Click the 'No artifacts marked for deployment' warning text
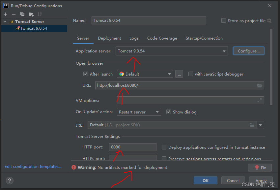Image resolution: width=280 pixels, height=190 pixels. [132, 168]
